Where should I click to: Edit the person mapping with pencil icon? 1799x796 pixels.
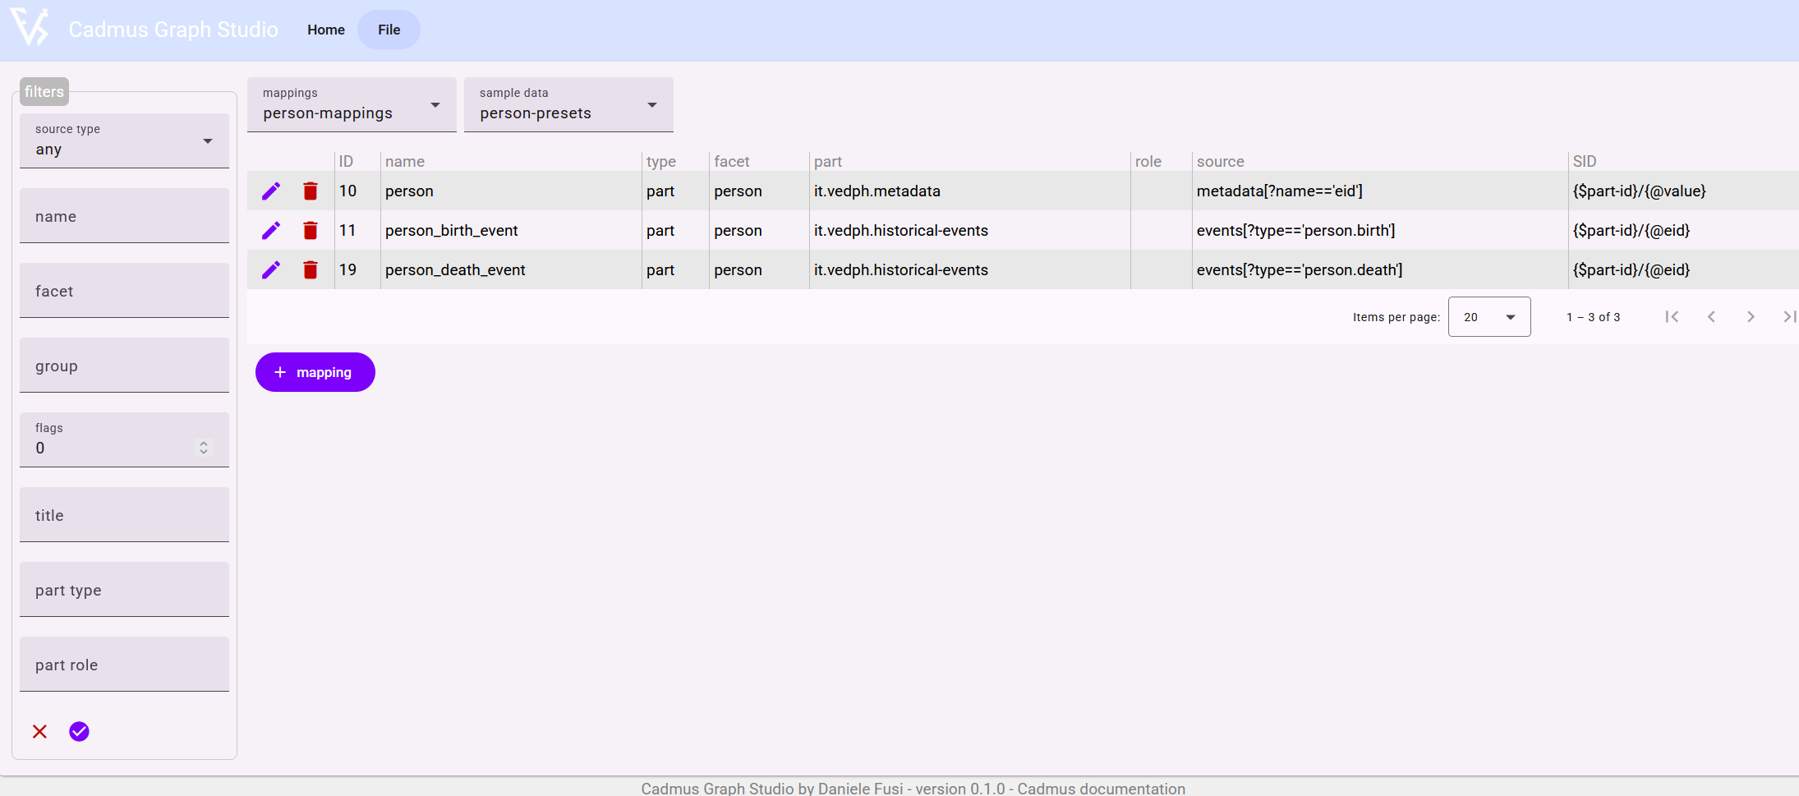271,191
